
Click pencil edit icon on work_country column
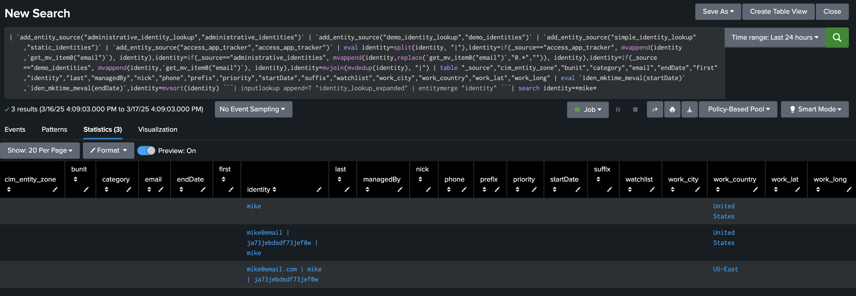point(755,189)
